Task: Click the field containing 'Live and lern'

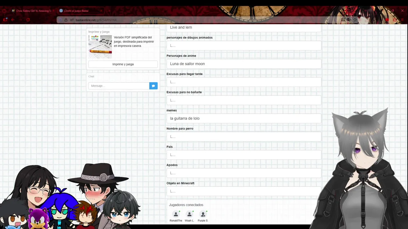Action: click(x=244, y=27)
